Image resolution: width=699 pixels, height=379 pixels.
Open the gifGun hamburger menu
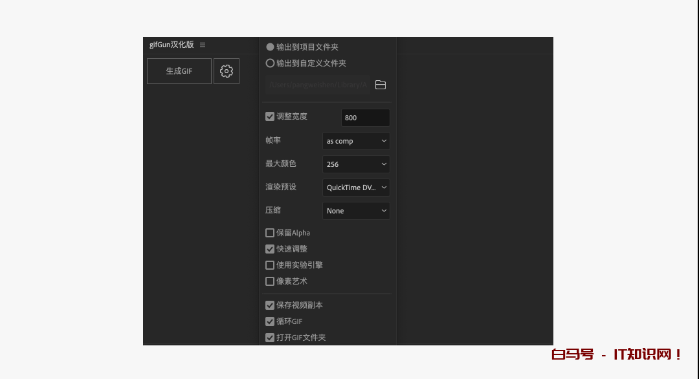pyautogui.click(x=202, y=45)
